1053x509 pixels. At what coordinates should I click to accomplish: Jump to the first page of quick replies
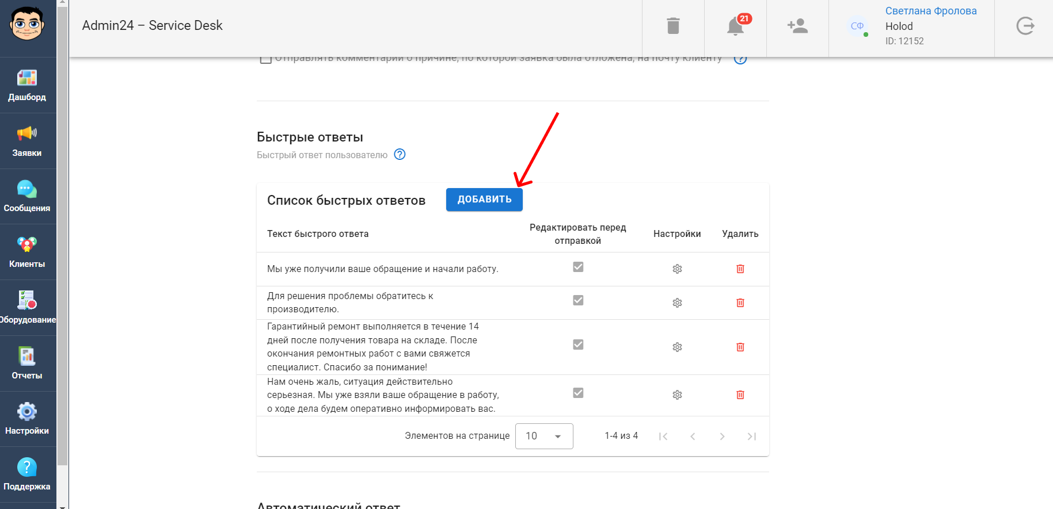click(663, 437)
